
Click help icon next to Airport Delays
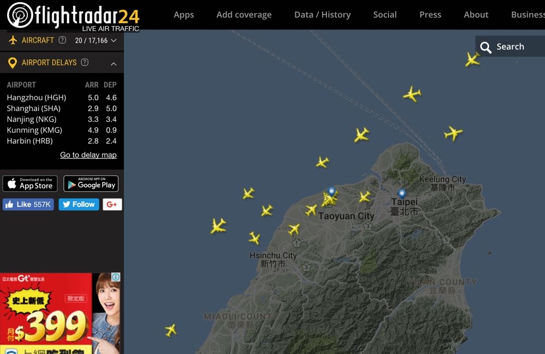84,62
